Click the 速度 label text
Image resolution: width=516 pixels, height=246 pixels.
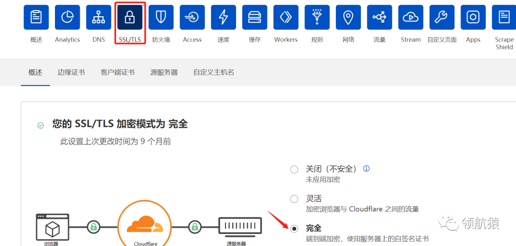224,40
